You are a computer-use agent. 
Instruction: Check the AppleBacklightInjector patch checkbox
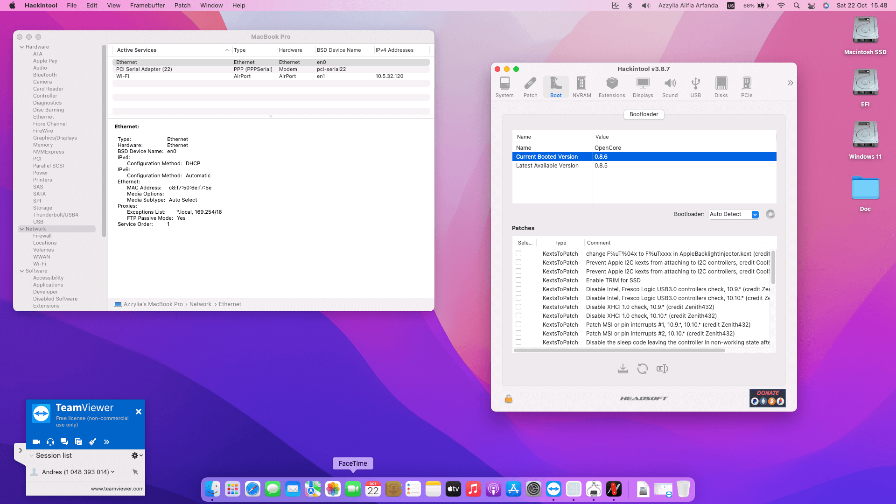tap(518, 254)
